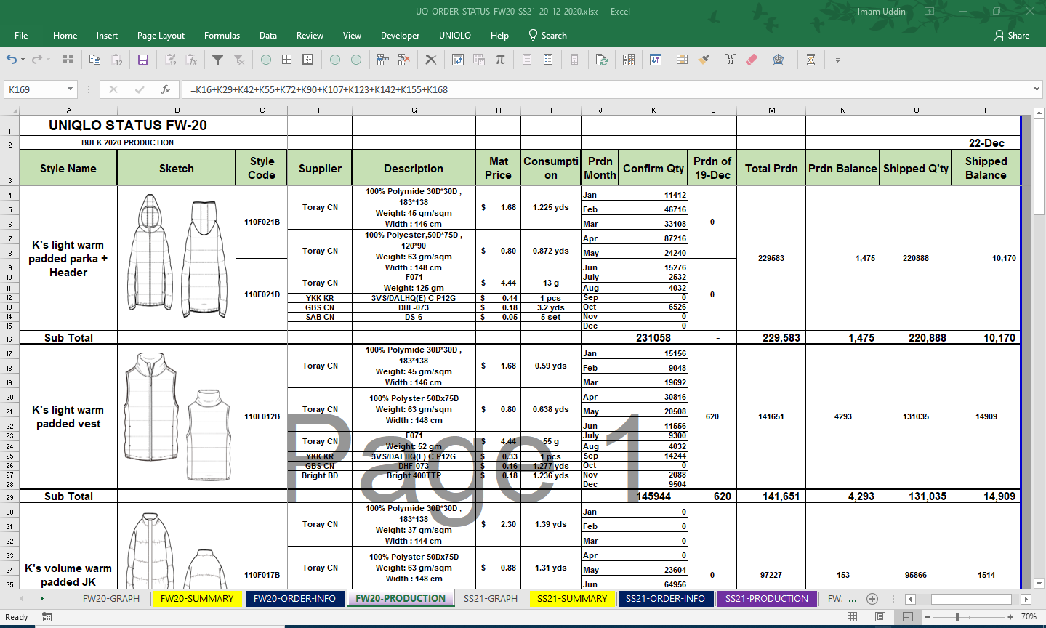Click the radar spider chart icon
Screen dimensions: 1046x628
point(779,60)
